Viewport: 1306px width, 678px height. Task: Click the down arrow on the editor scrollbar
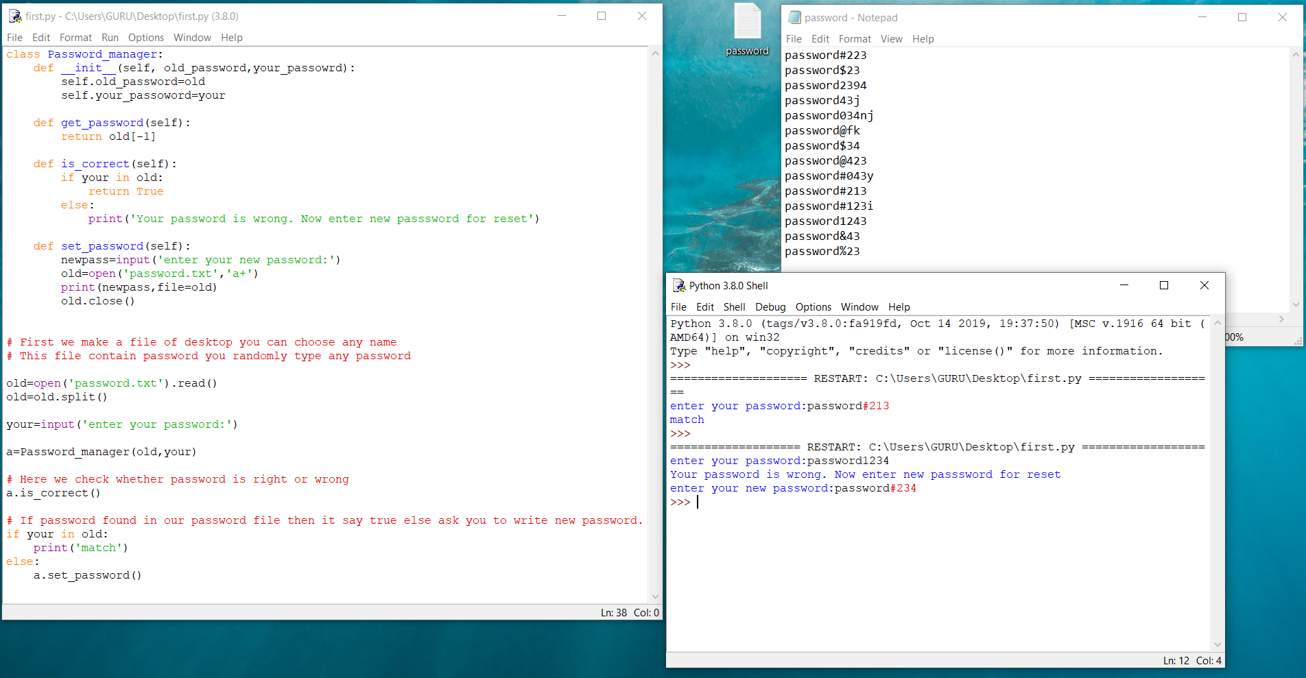click(655, 596)
